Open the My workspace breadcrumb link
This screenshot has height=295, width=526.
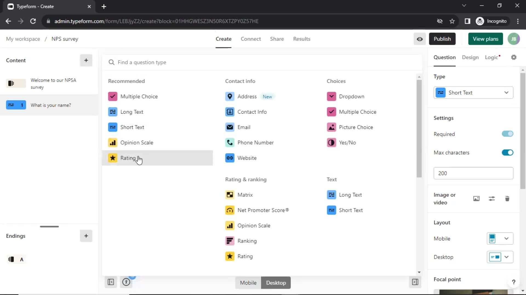(x=23, y=39)
